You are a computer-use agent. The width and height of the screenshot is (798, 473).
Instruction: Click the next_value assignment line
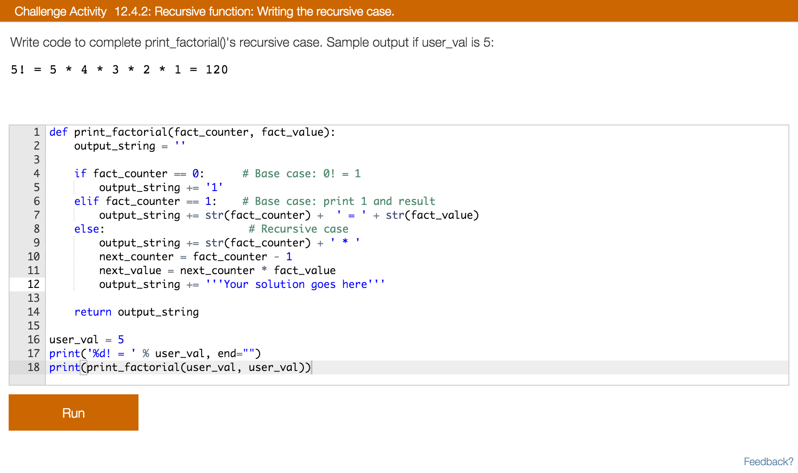tap(216, 270)
